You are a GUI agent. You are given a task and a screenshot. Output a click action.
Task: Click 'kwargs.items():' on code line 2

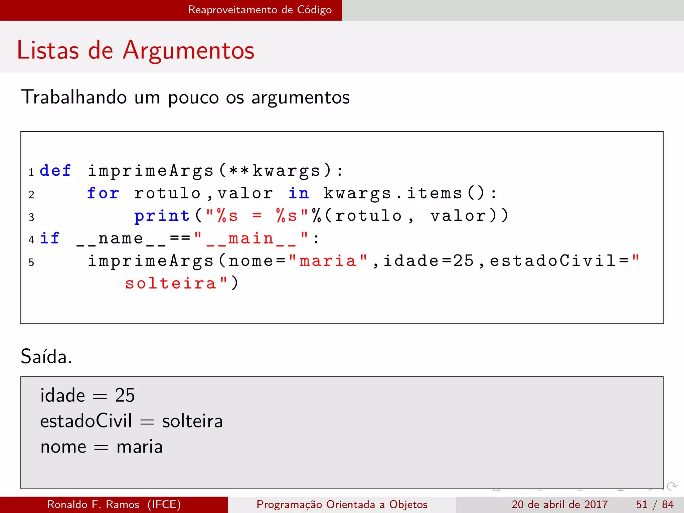point(410,194)
